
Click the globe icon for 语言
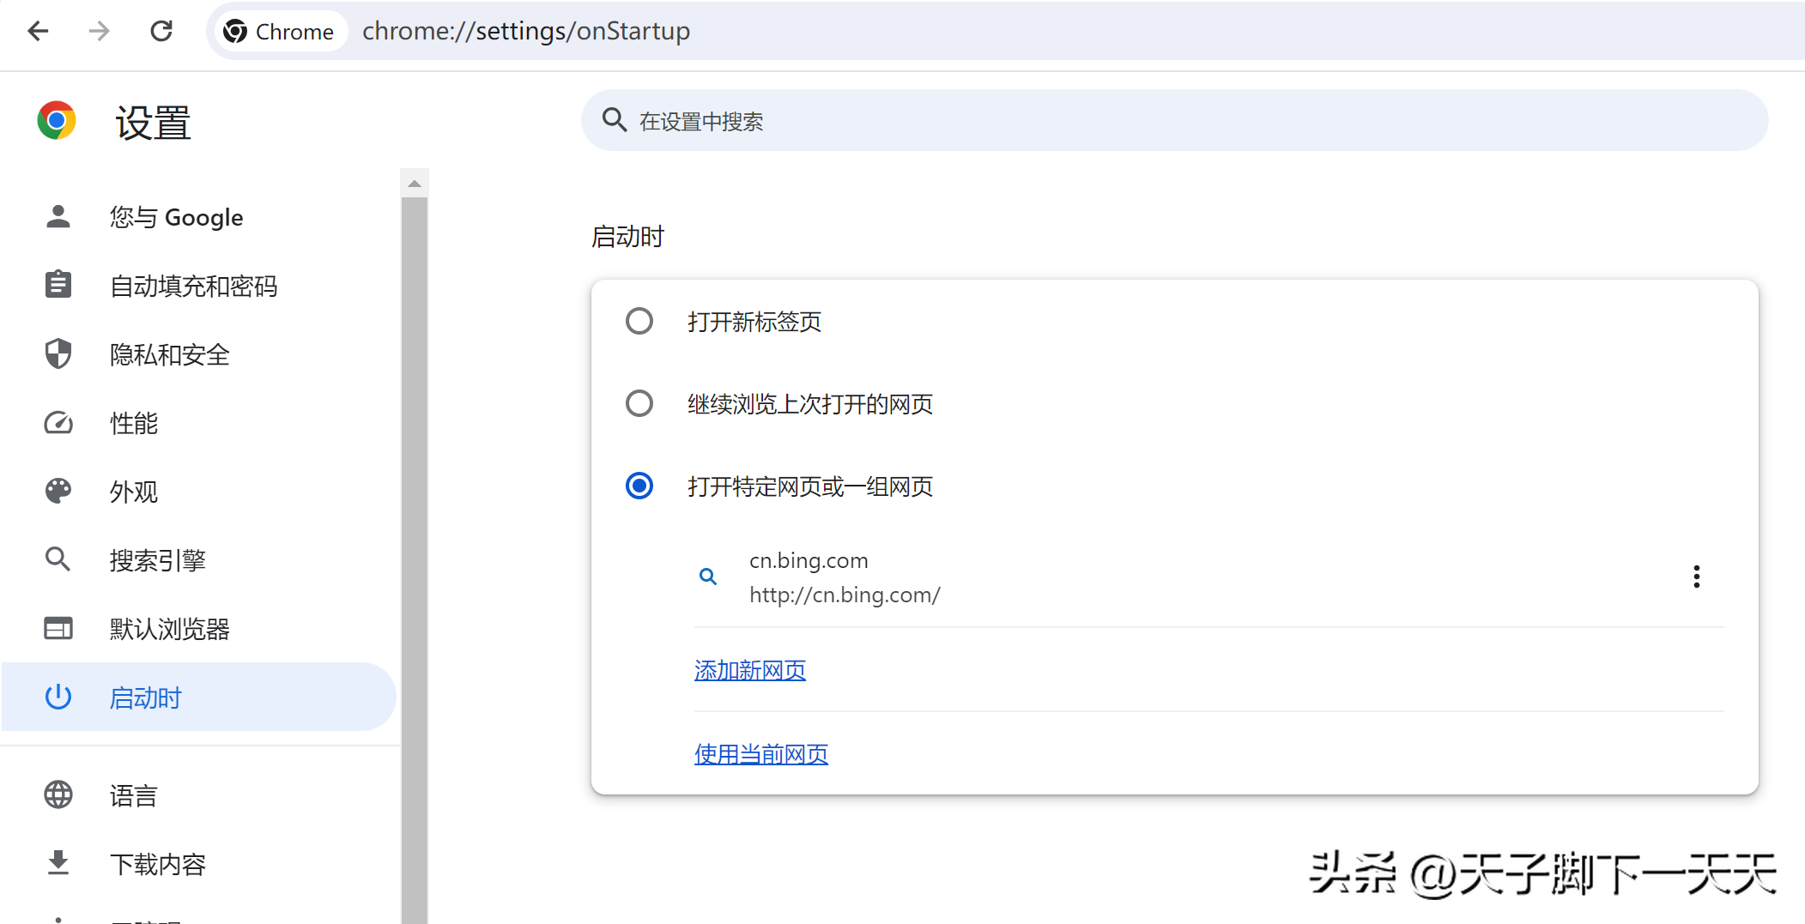click(x=58, y=794)
